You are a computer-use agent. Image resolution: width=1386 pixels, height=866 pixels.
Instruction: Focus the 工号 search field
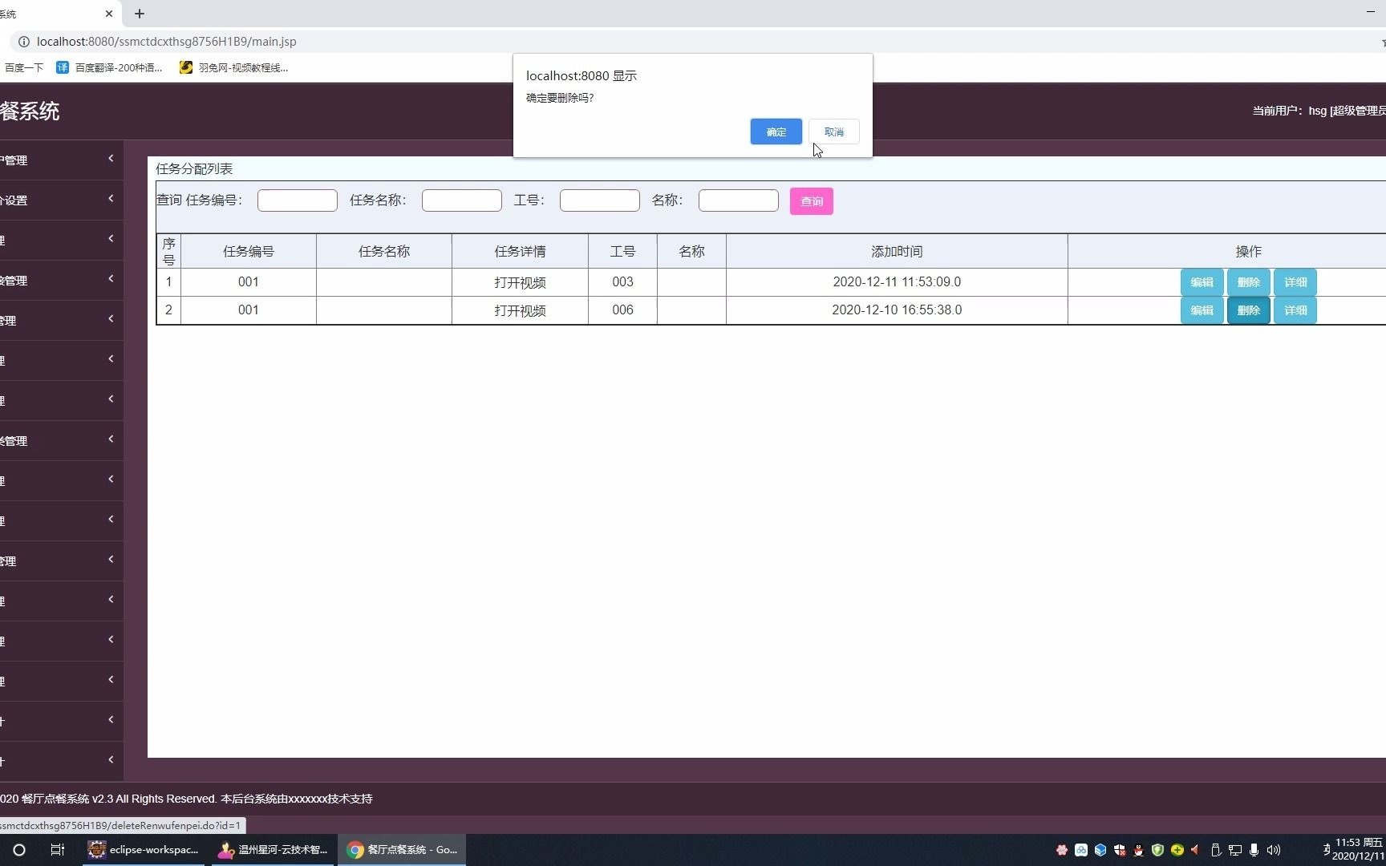pos(599,200)
